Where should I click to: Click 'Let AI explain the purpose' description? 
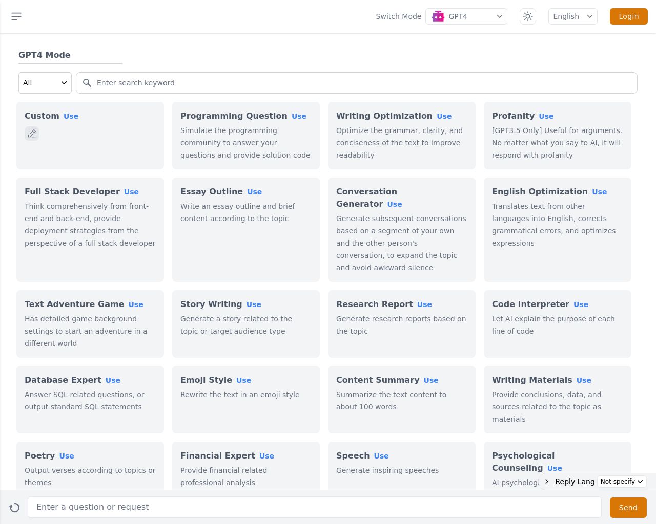pos(553,325)
